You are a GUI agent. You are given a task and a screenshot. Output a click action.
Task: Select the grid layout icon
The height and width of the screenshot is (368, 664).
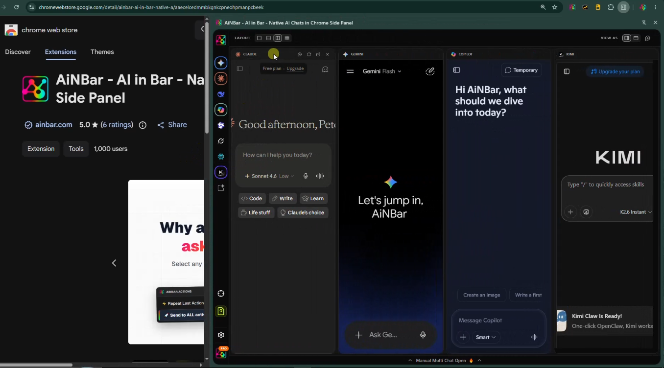coord(287,38)
